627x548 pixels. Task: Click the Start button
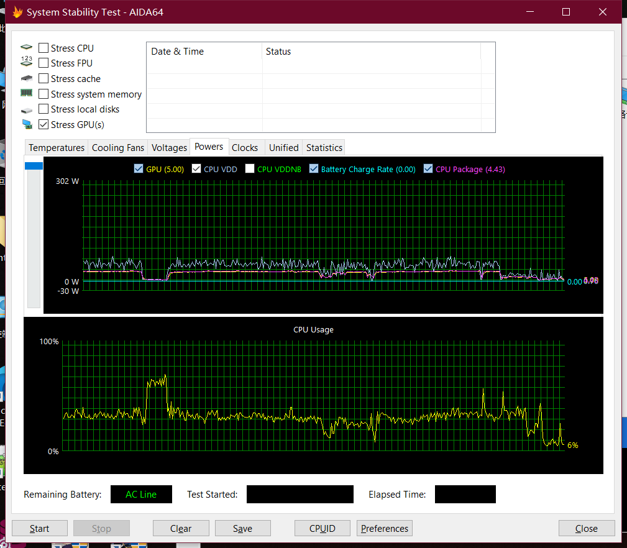click(x=40, y=528)
